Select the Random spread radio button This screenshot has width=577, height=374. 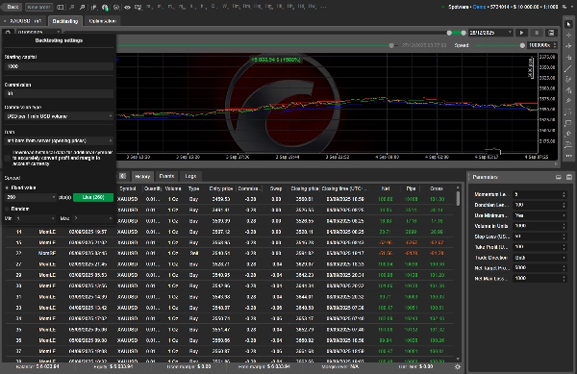click(7, 209)
